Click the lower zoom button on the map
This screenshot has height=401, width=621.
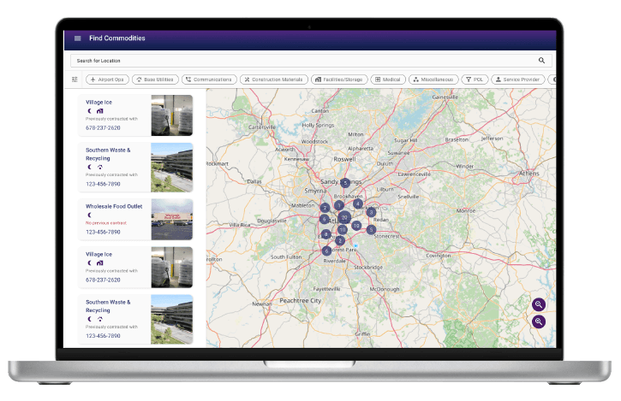click(x=539, y=321)
